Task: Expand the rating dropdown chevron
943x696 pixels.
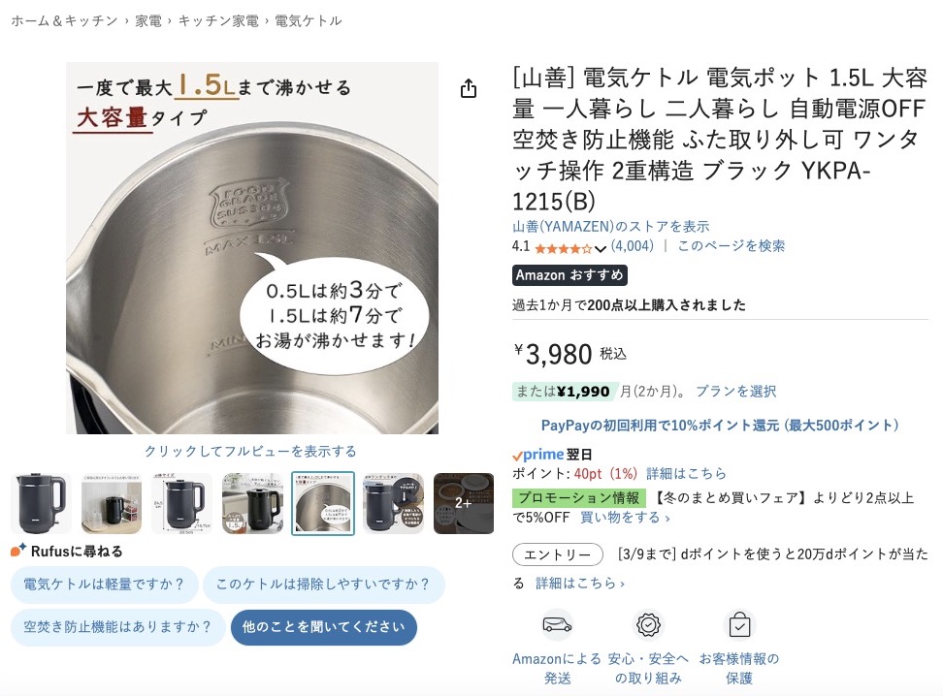Action: coord(601,248)
